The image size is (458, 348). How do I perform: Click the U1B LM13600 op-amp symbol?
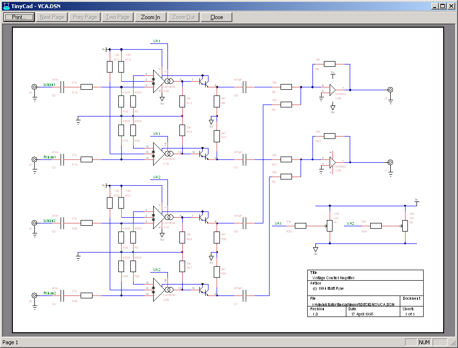(x=158, y=154)
